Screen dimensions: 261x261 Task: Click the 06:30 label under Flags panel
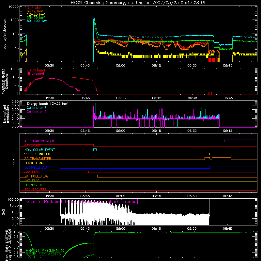tap(192, 196)
